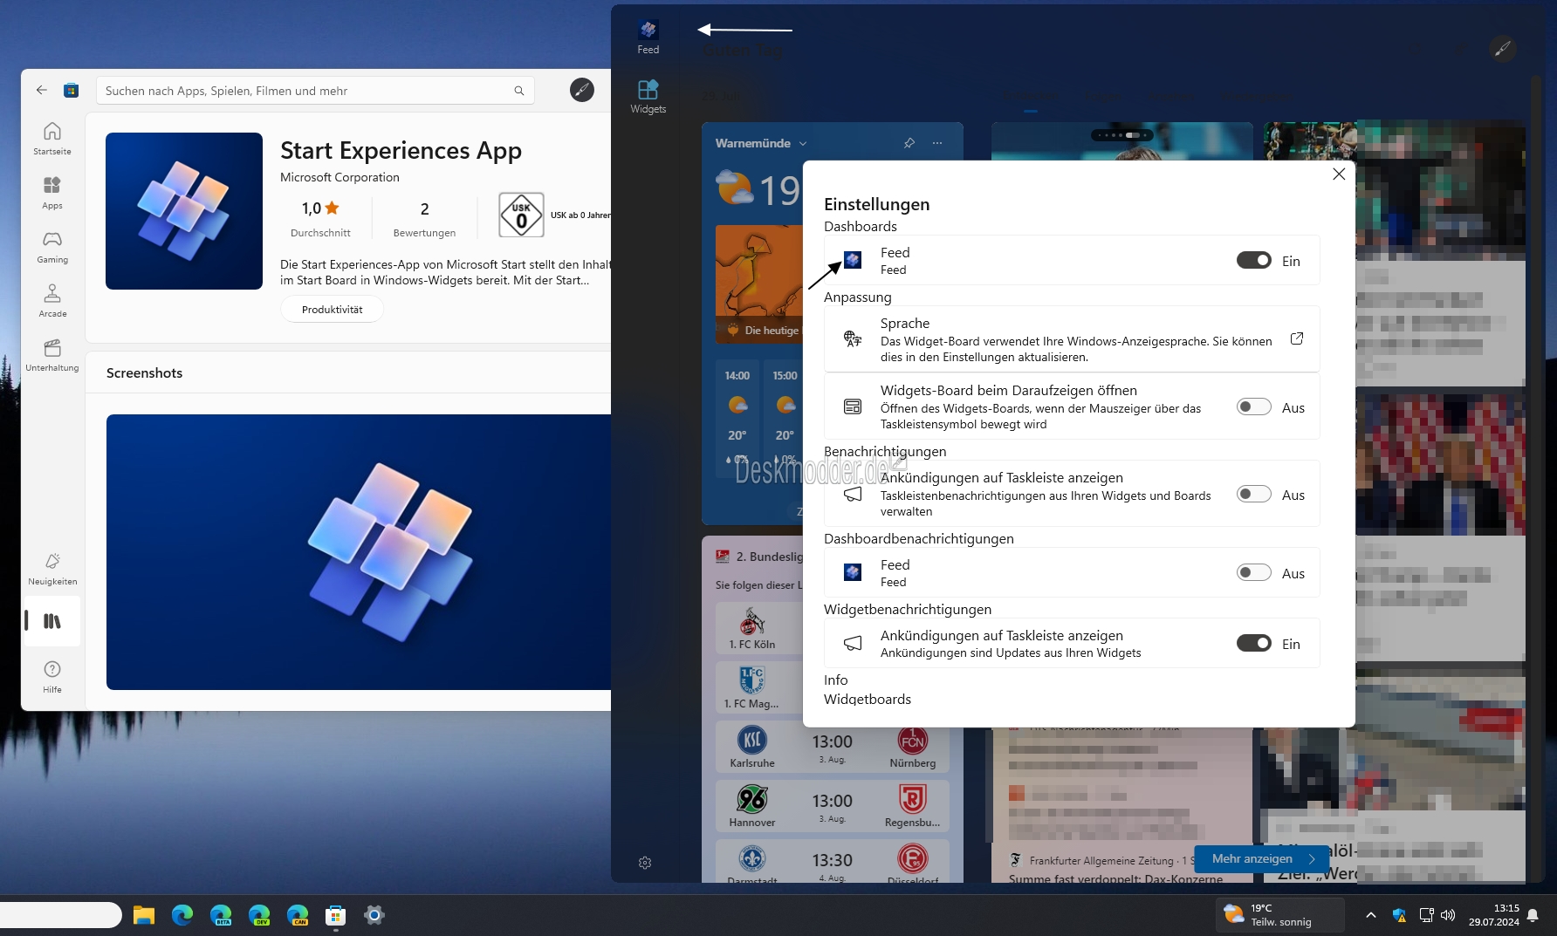1557x936 pixels.
Task: Disable Widgetbenachrichtigungen Ankündigungen toggle
Action: (x=1253, y=643)
